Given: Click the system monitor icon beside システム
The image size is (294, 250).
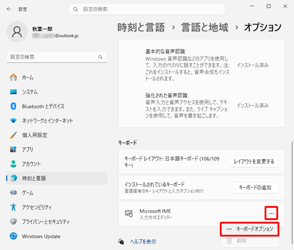Looking at the screenshot, I should (x=14, y=92).
